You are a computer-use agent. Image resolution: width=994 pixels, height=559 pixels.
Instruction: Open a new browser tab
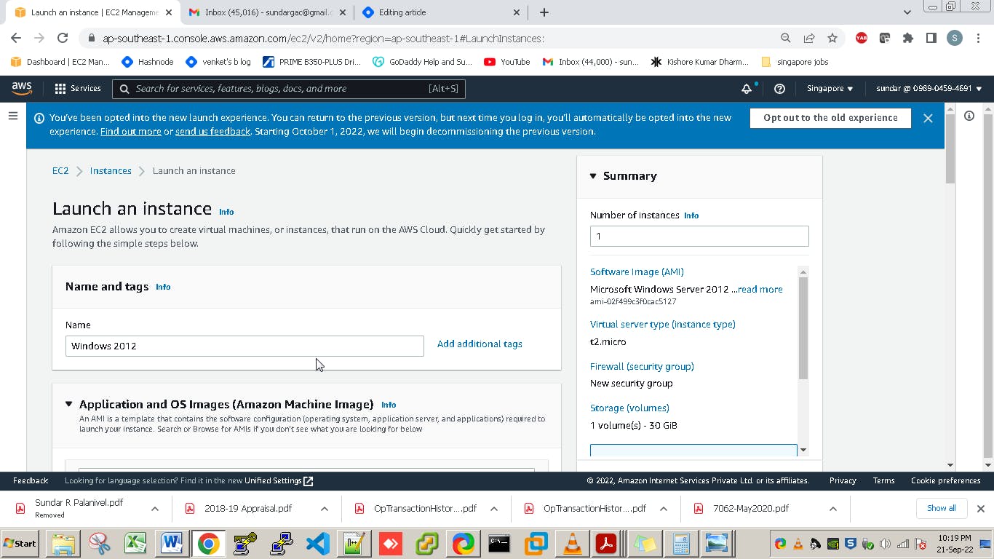pyautogui.click(x=544, y=12)
